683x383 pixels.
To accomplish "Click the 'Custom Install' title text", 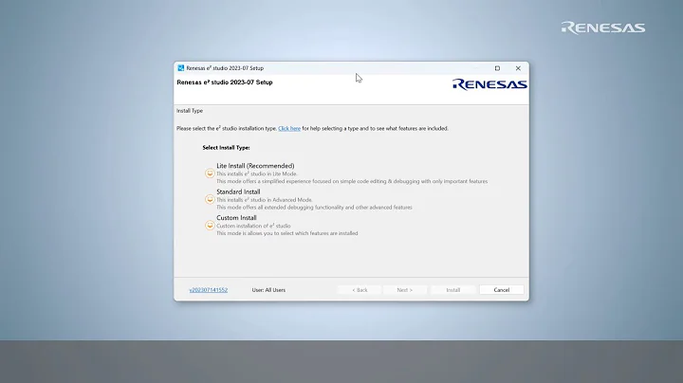I will (236, 218).
